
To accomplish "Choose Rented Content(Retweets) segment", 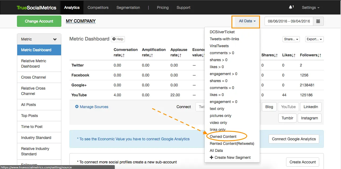I will [232, 144].
